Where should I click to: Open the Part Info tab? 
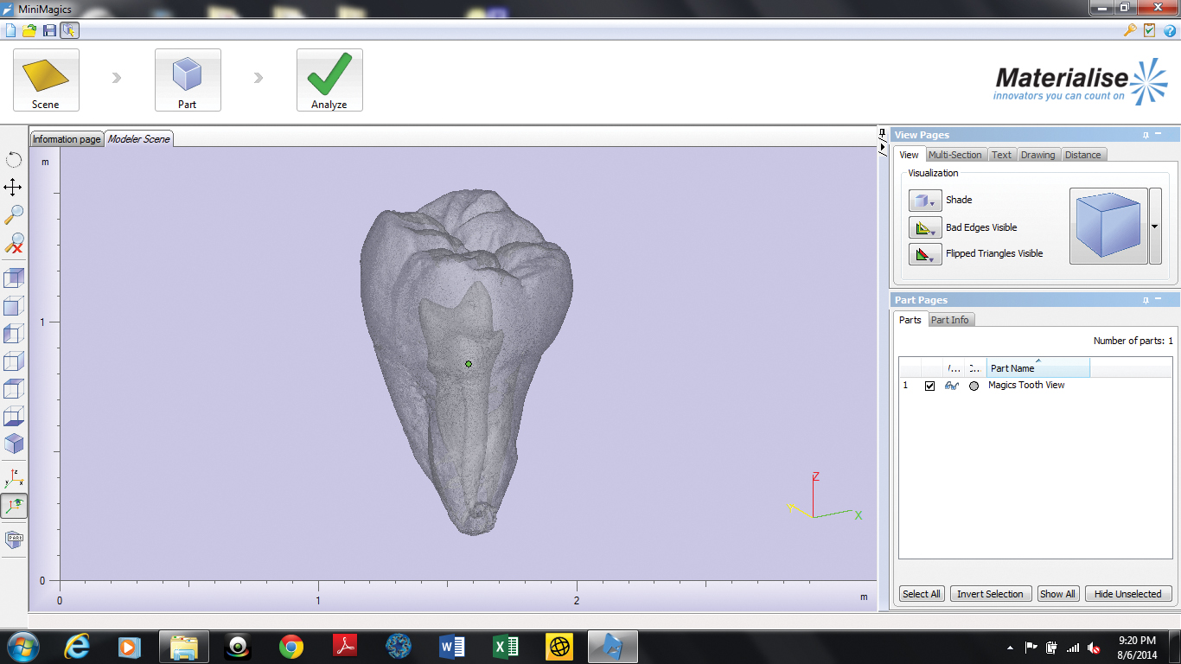(x=950, y=320)
